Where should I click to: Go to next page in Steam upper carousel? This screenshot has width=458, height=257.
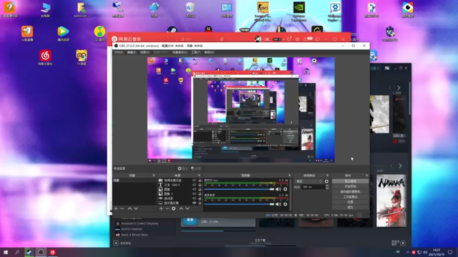pyautogui.click(x=398, y=88)
